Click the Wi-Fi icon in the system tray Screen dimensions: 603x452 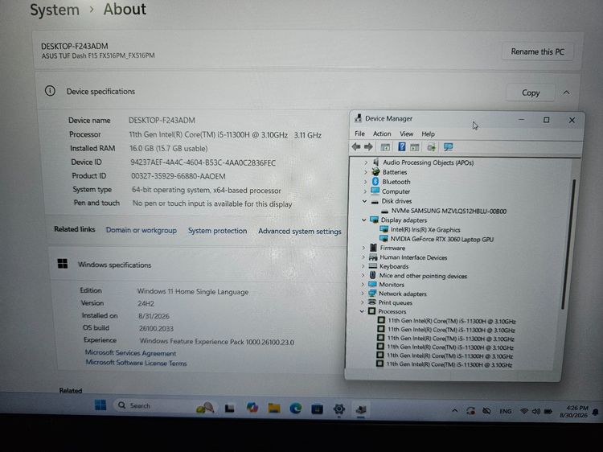[x=523, y=411]
